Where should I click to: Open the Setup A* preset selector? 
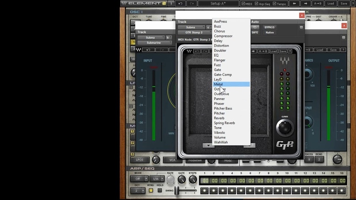[x=218, y=4]
